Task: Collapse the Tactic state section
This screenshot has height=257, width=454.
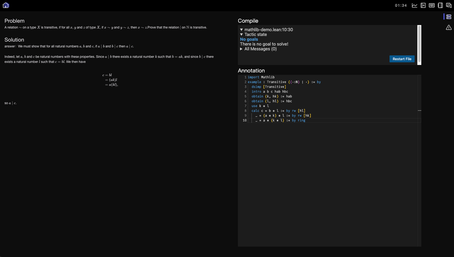Action: tap(241, 34)
